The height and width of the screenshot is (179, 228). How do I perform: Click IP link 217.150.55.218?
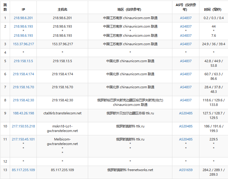click(x=23, y=127)
